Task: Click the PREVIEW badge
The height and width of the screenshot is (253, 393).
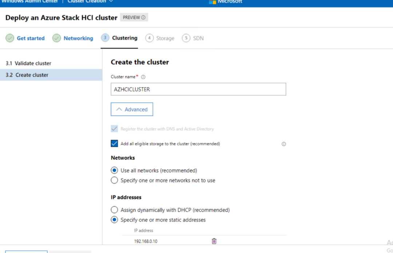Action: tap(134, 17)
